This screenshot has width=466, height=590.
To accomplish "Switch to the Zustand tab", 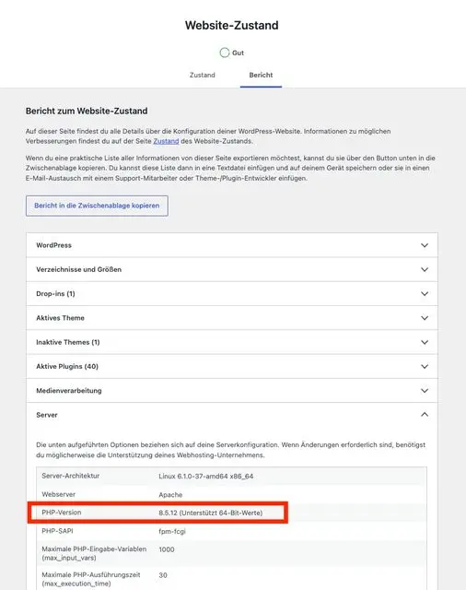I will tap(203, 75).
